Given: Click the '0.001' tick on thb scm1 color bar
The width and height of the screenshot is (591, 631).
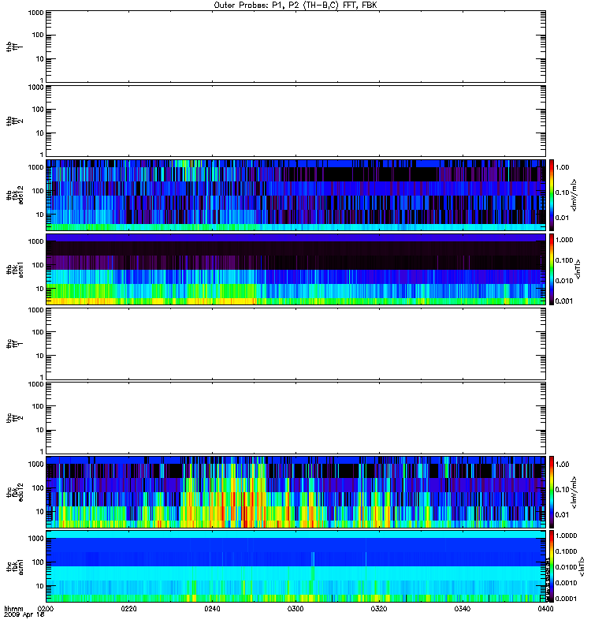Looking at the screenshot, I should pyautogui.click(x=563, y=301).
